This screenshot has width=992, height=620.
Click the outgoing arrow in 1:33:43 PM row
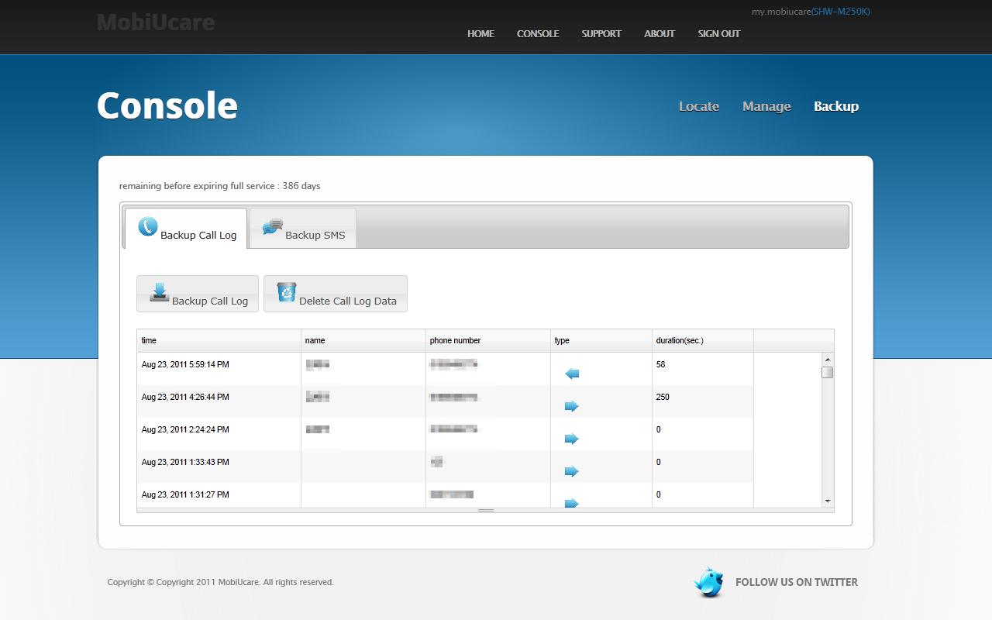tap(572, 471)
